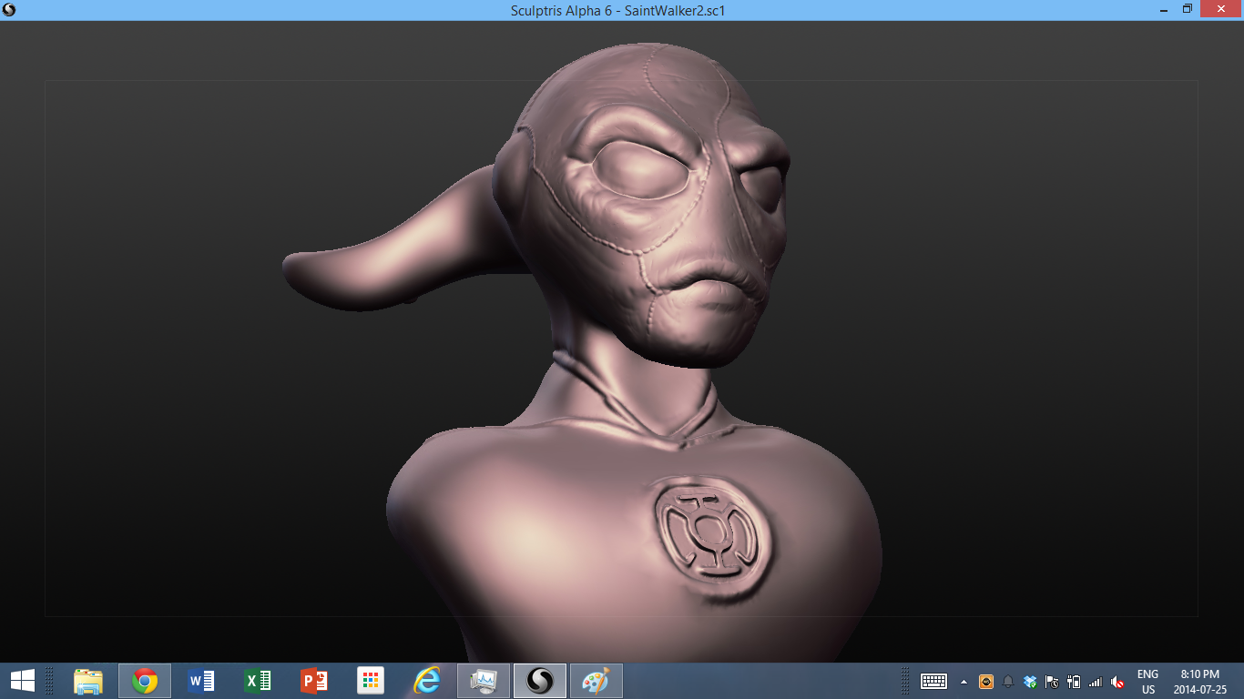This screenshot has height=699, width=1244.
Task: Click the battery power tray icon
Action: click(1074, 682)
